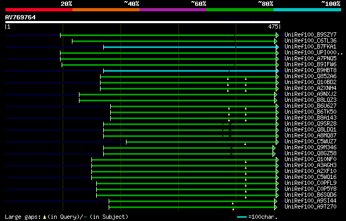346x221 pixels.
Task: Select the UniRef100_A3AGH3 label
Action: tap(310, 165)
